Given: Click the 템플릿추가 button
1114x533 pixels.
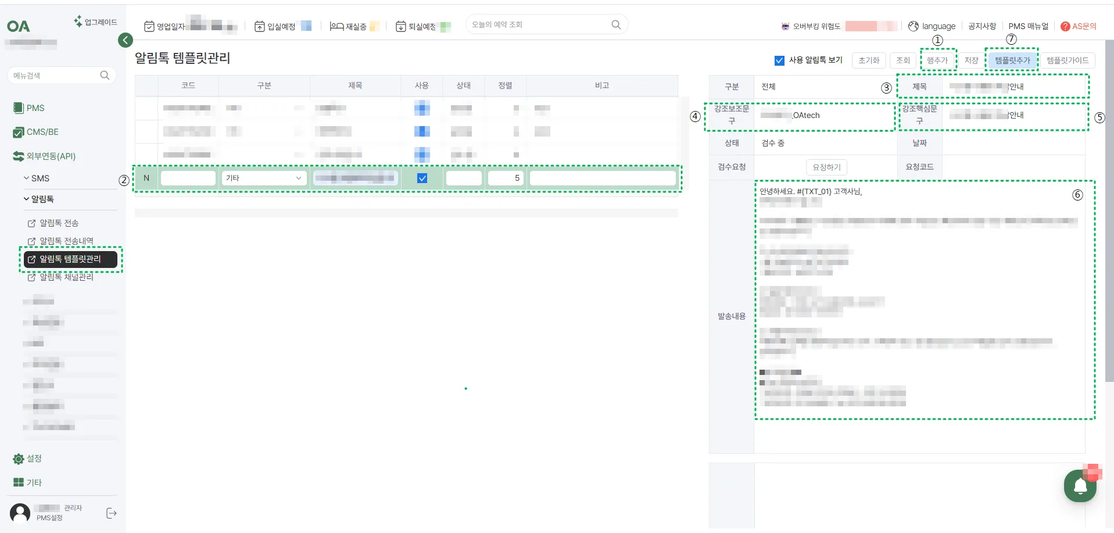Looking at the screenshot, I should [x=1012, y=60].
